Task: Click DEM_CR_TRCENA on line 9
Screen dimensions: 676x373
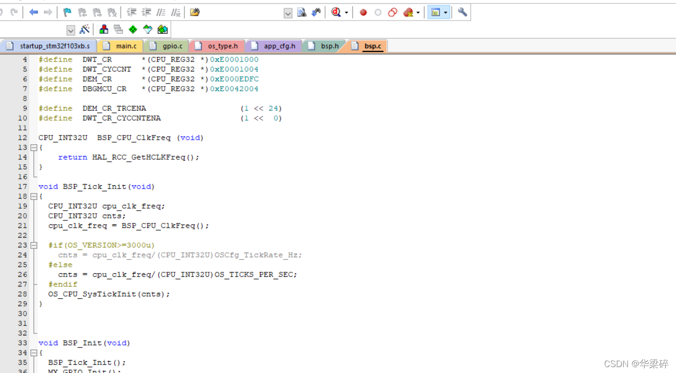Action: pyautogui.click(x=114, y=109)
